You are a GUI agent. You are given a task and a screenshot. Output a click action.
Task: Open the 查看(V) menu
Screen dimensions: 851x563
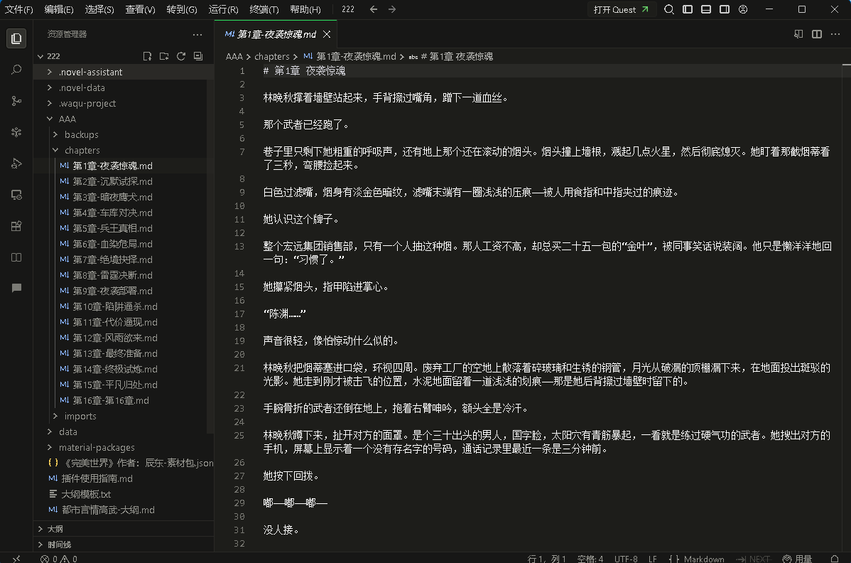140,9
